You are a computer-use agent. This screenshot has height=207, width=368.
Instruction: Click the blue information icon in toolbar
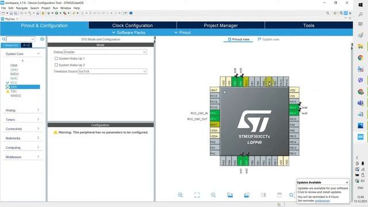tap(131, 13)
